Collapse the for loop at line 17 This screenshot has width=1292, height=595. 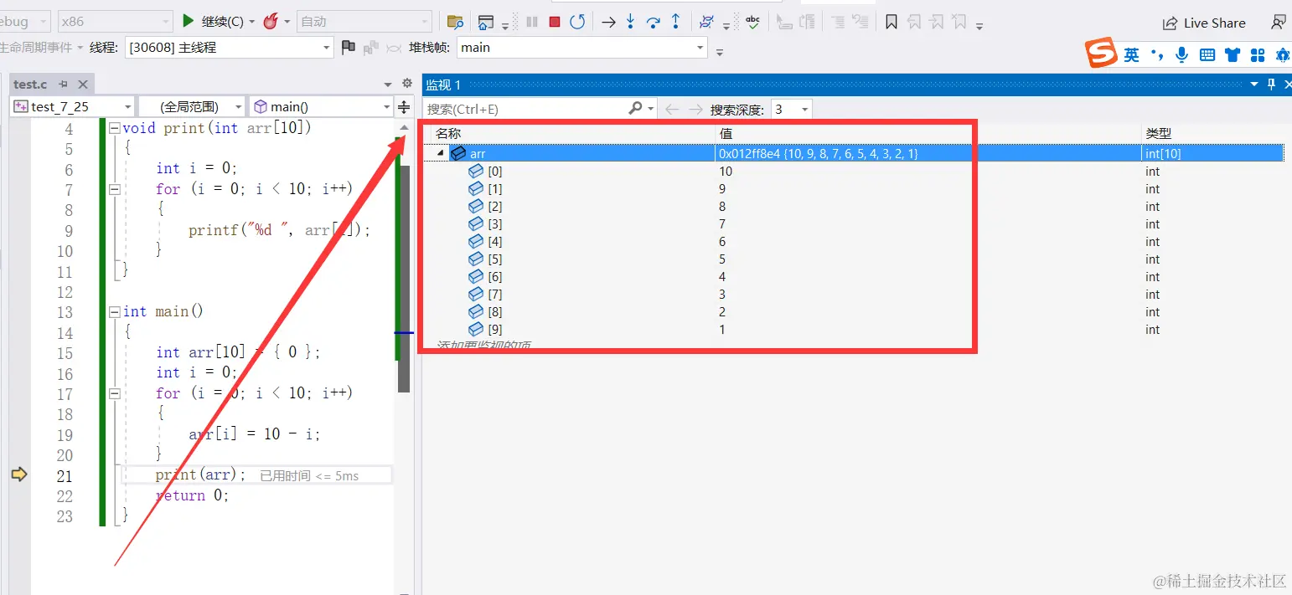pyautogui.click(x=115, y=392)
